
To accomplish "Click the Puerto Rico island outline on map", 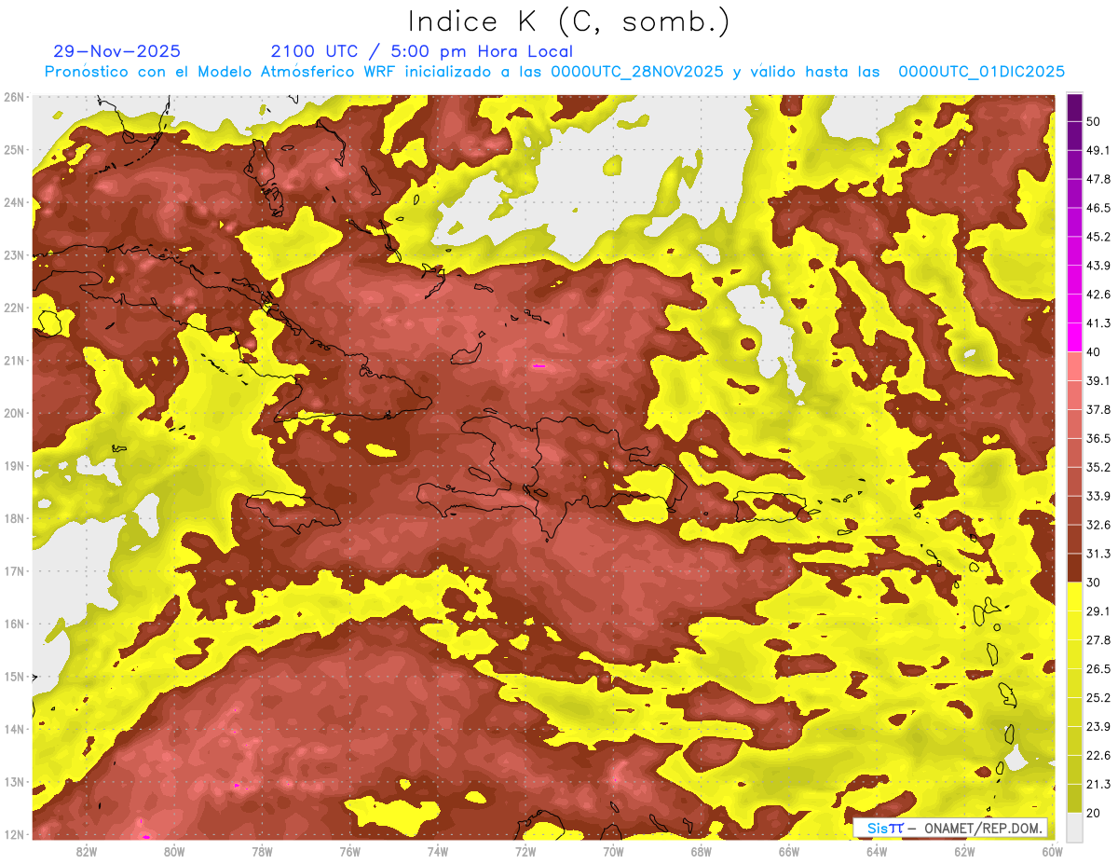I will point(770,506).
